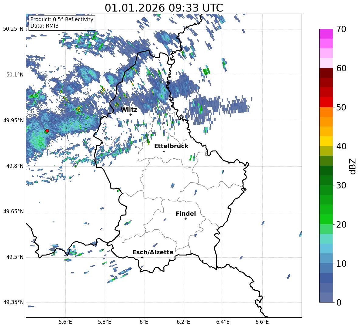The height and width of the screenshot is (328, 360).
Task: Click the red radar site marker
Action: coord(47,130)
